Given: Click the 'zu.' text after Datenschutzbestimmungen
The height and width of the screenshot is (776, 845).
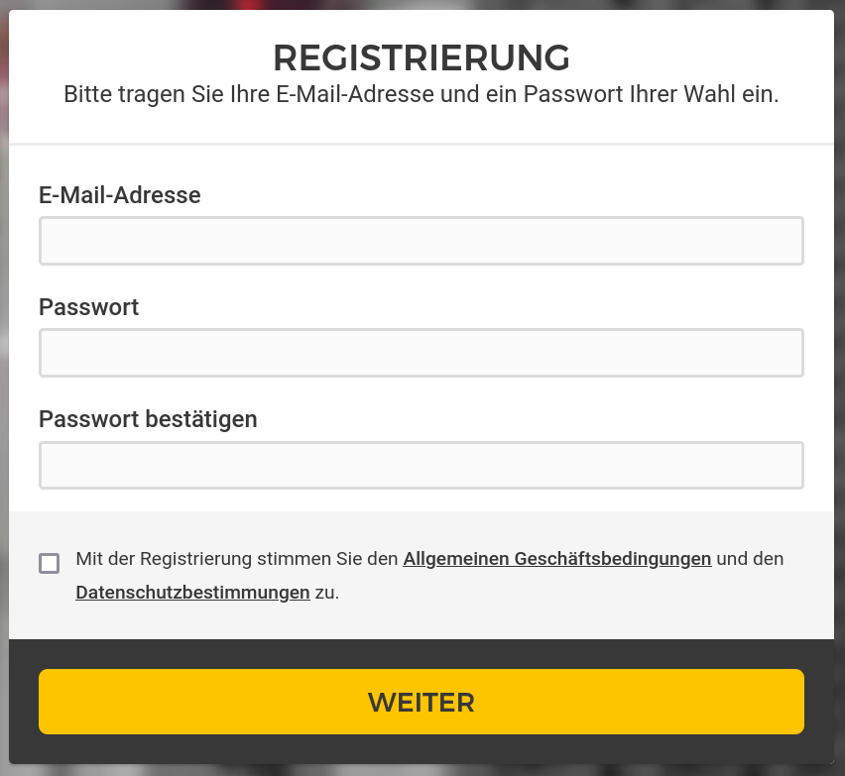Looking at the screenshot, I should pyautogui.click(x=327, y=593).
